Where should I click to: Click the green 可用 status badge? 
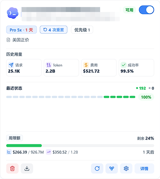(x=129, y=10)
